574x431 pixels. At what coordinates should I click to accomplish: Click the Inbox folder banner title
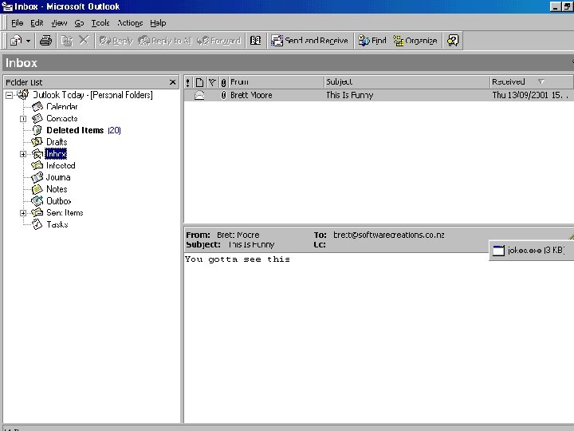tap(22, 63)
